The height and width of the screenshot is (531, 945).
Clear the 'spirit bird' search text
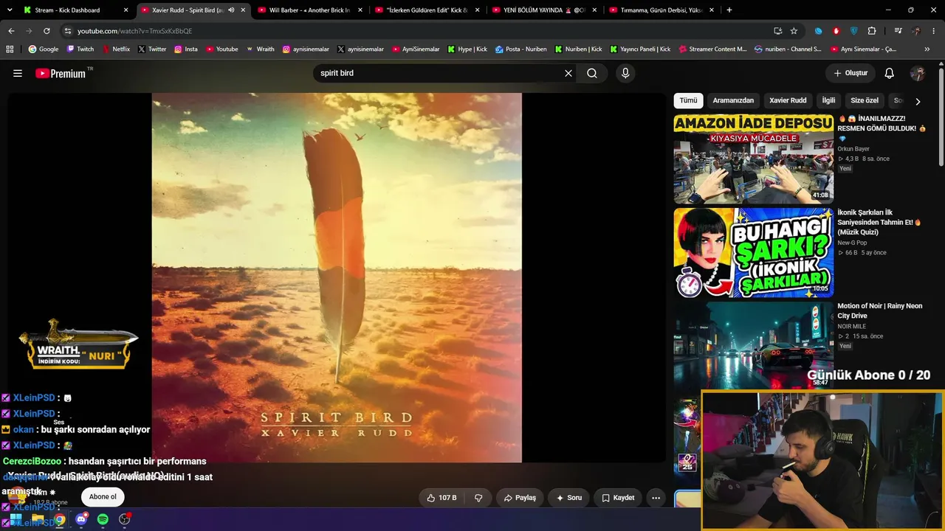tap(568, 73)
